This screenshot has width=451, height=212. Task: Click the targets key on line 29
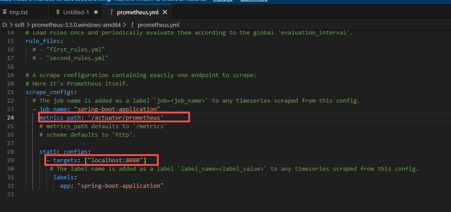tap(65, 160)
